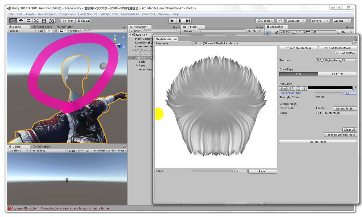Select the Scale tool
Screen dimensions: 362x217
pyautogui.click(x=36, y=21)
